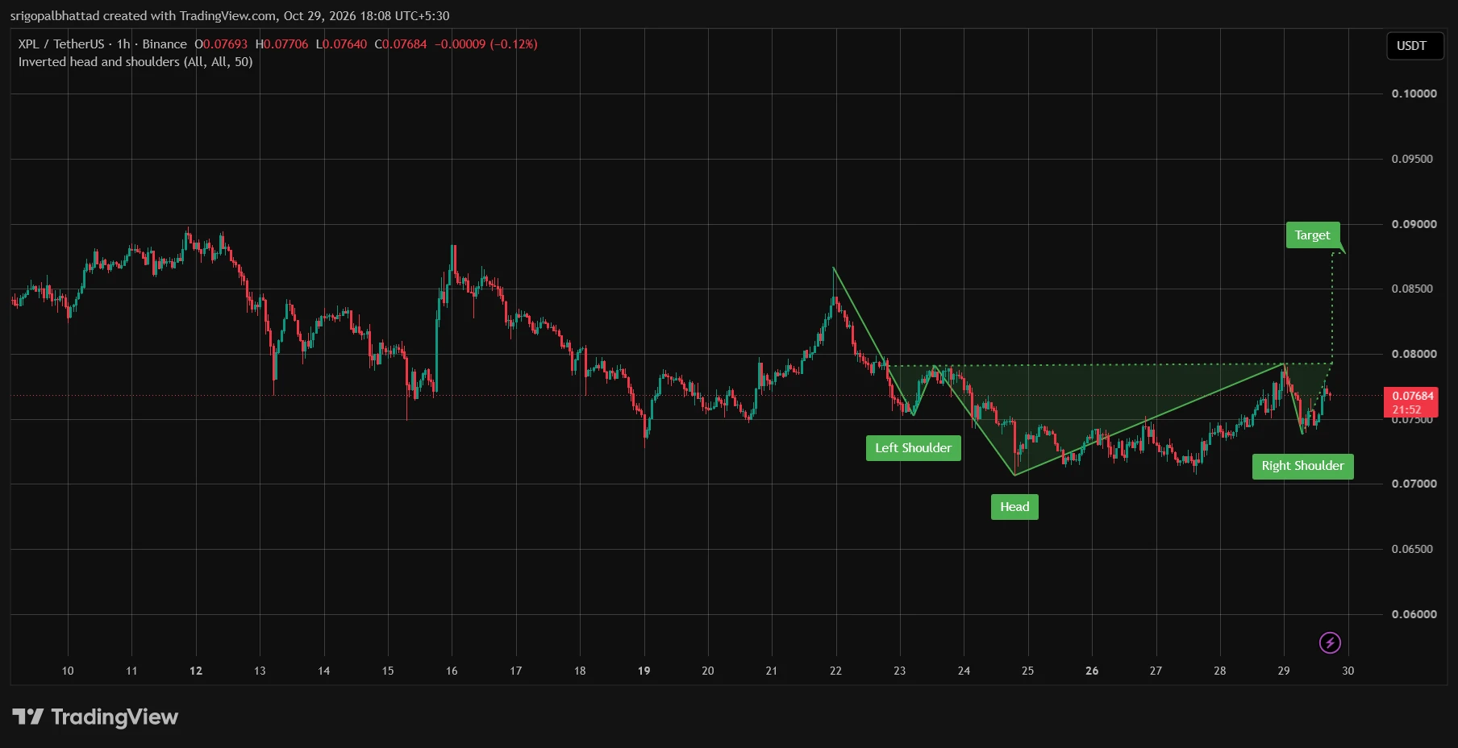The image size is (1458, 748).
Task: Click the 0.06500 price axis label
Action: [1413, 549]
